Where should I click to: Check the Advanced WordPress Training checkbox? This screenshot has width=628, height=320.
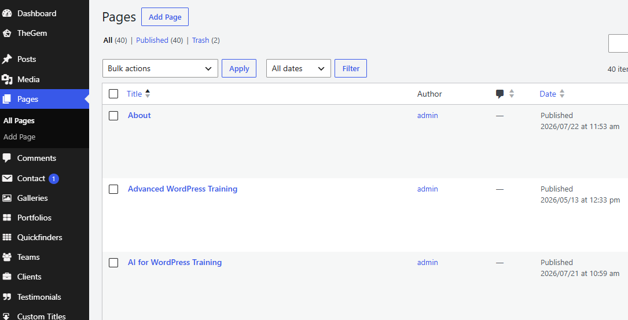(113, 189)
